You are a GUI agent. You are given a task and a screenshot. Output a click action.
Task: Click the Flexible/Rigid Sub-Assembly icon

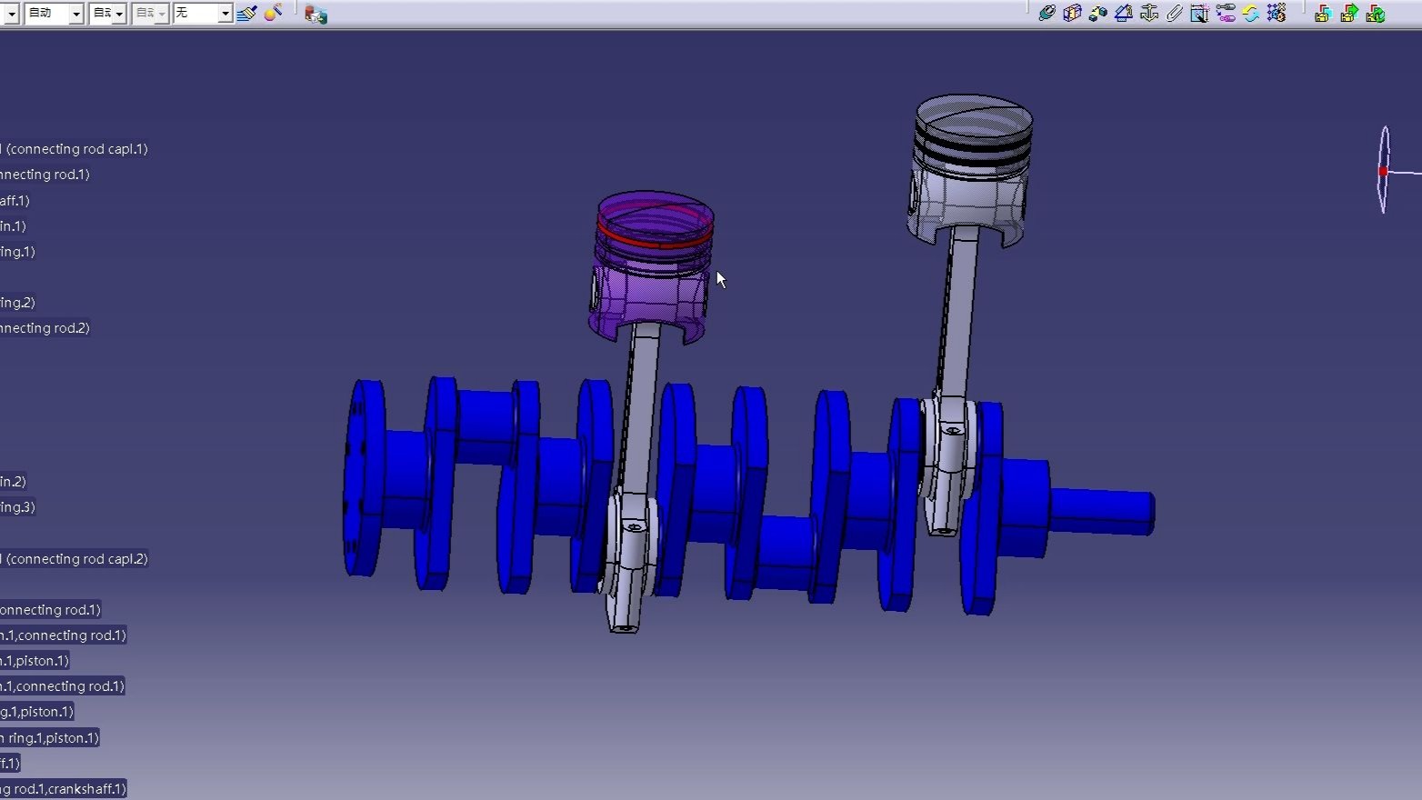1226,13
